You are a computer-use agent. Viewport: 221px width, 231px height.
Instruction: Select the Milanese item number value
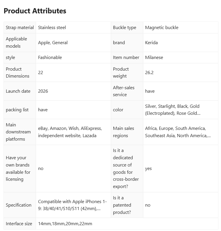[154, 58]
